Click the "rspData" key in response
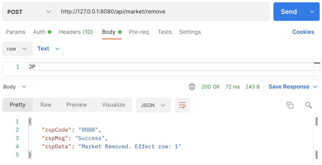Viewport: 322px width, 165px height. [x=56, y=146]
